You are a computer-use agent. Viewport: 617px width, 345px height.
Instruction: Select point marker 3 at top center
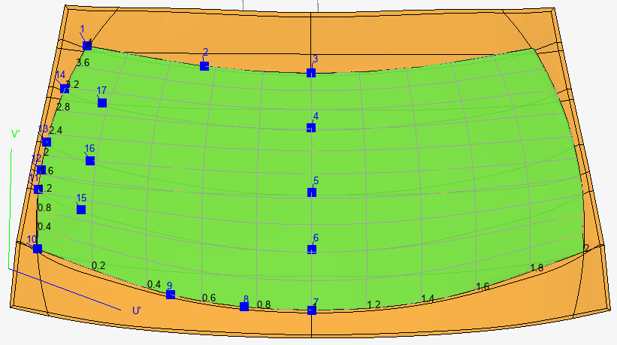click(311, 73)
